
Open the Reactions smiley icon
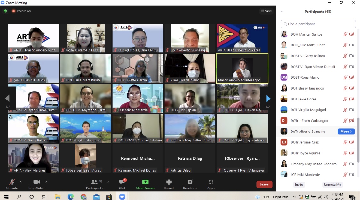click(190, 182)
